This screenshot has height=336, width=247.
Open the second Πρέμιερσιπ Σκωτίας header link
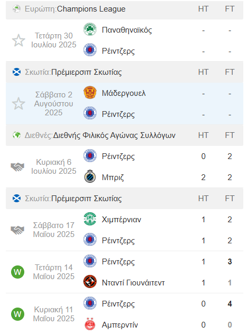pyautogui.click(x=87, y=199)
